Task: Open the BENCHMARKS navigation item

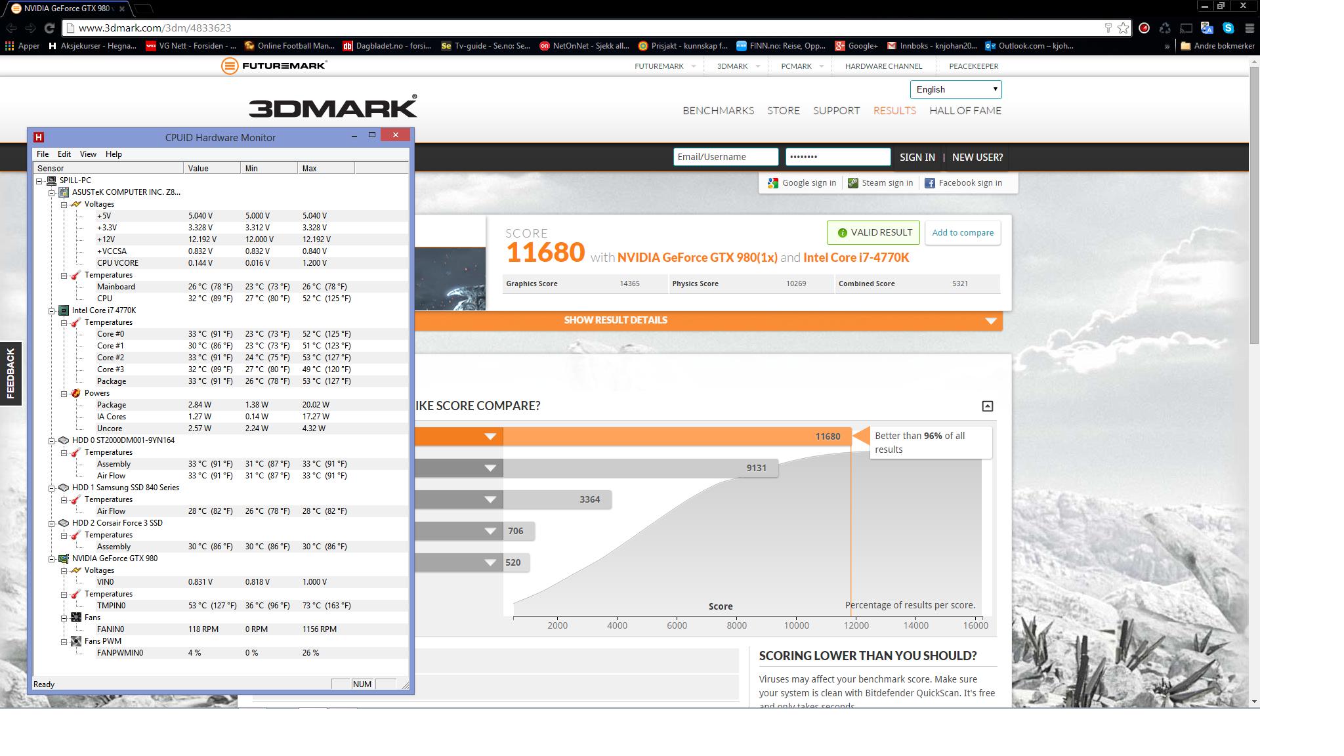Action: [718, 111]
